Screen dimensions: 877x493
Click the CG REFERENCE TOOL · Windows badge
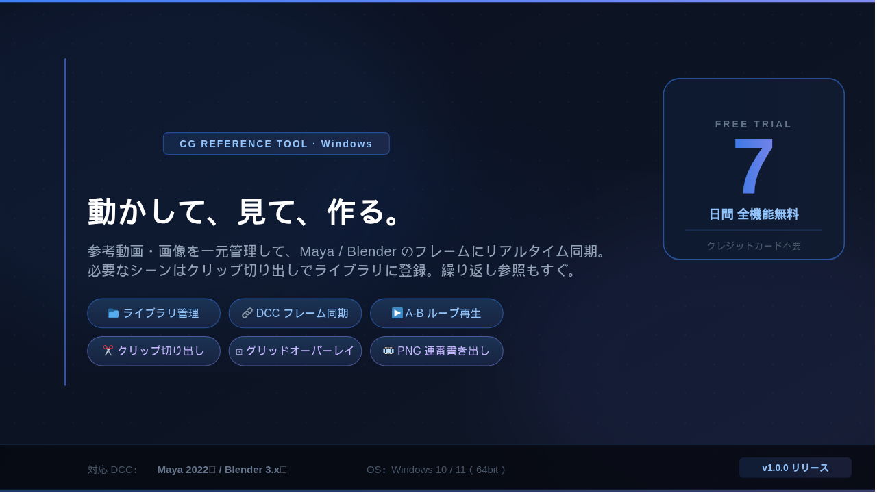pyautogui.click(x=276, y=144)
